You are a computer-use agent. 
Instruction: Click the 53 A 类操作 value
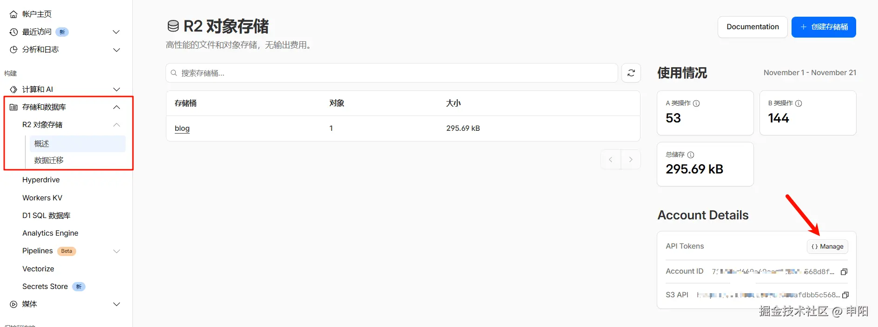(673, 118)
